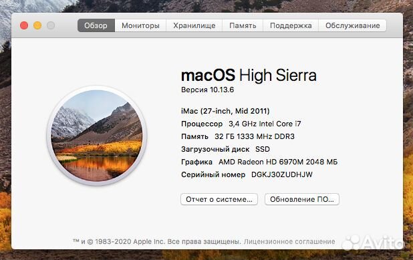Screen dimensions: 413x260
Task: Click the Серийный номер label
Action: (x=213, y=174)
